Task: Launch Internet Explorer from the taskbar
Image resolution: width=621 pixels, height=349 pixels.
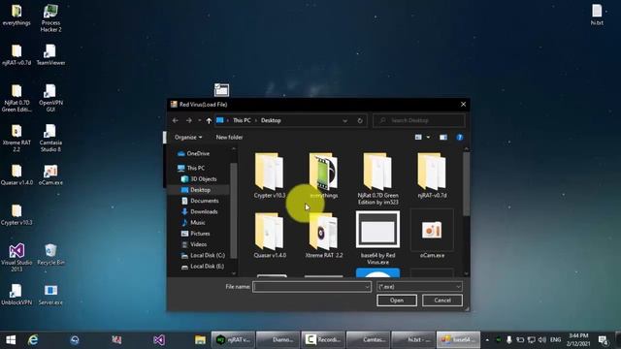Action: point(33,340)
